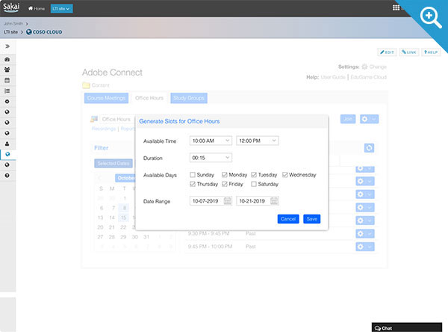Image resolution: width=448 pixels, height=332 pixels.
Task: Click the John Smith breadcrumb
Action: tap(13, 24)
